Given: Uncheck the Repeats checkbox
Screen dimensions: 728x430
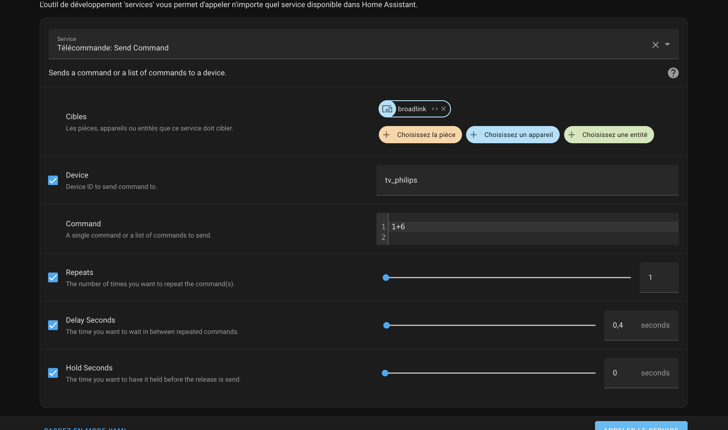Looking at the screenshot, I should pyautogui.click(x=53, y=278).
